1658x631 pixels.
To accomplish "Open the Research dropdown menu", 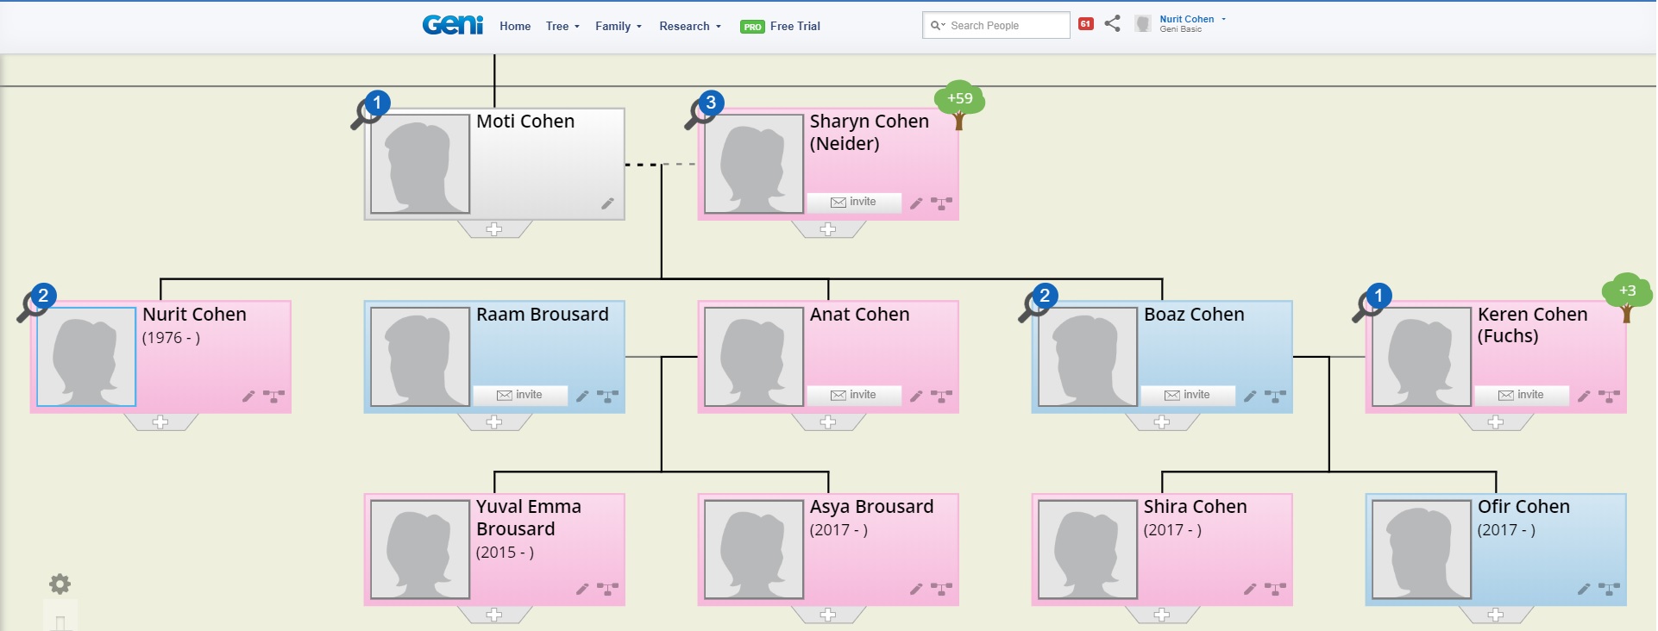I will tap(689, 27).
